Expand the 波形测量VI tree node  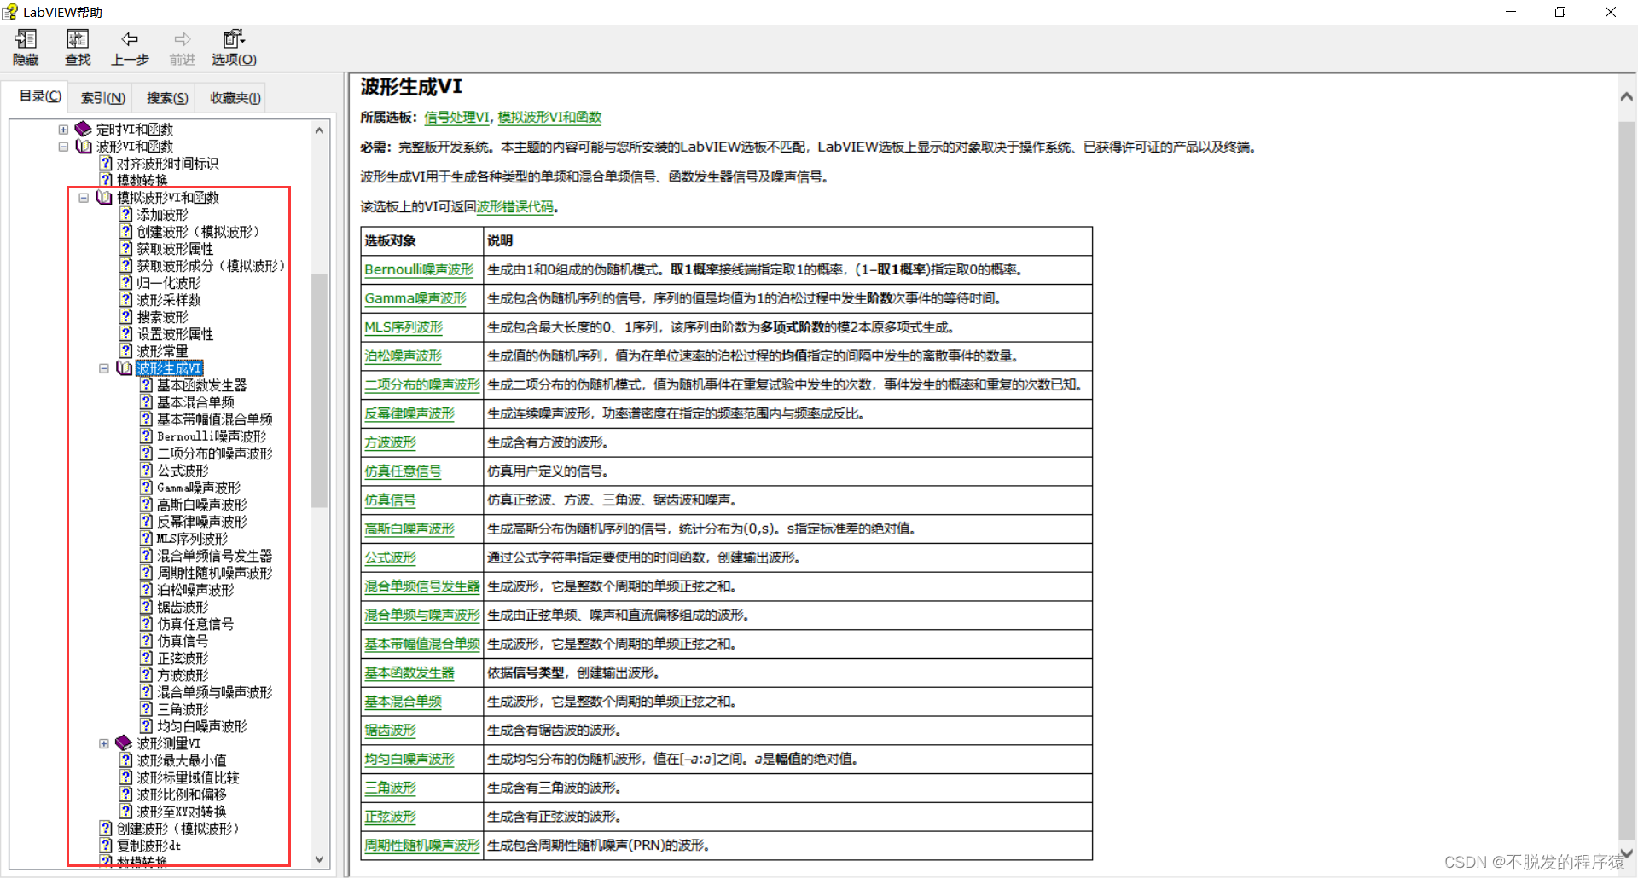coord(104,743)
